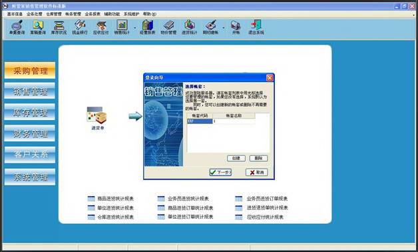Screen dimensions: 418x252
Task: Open 草稿查询 draft query toolbar icon
Action: coord(38,27)
